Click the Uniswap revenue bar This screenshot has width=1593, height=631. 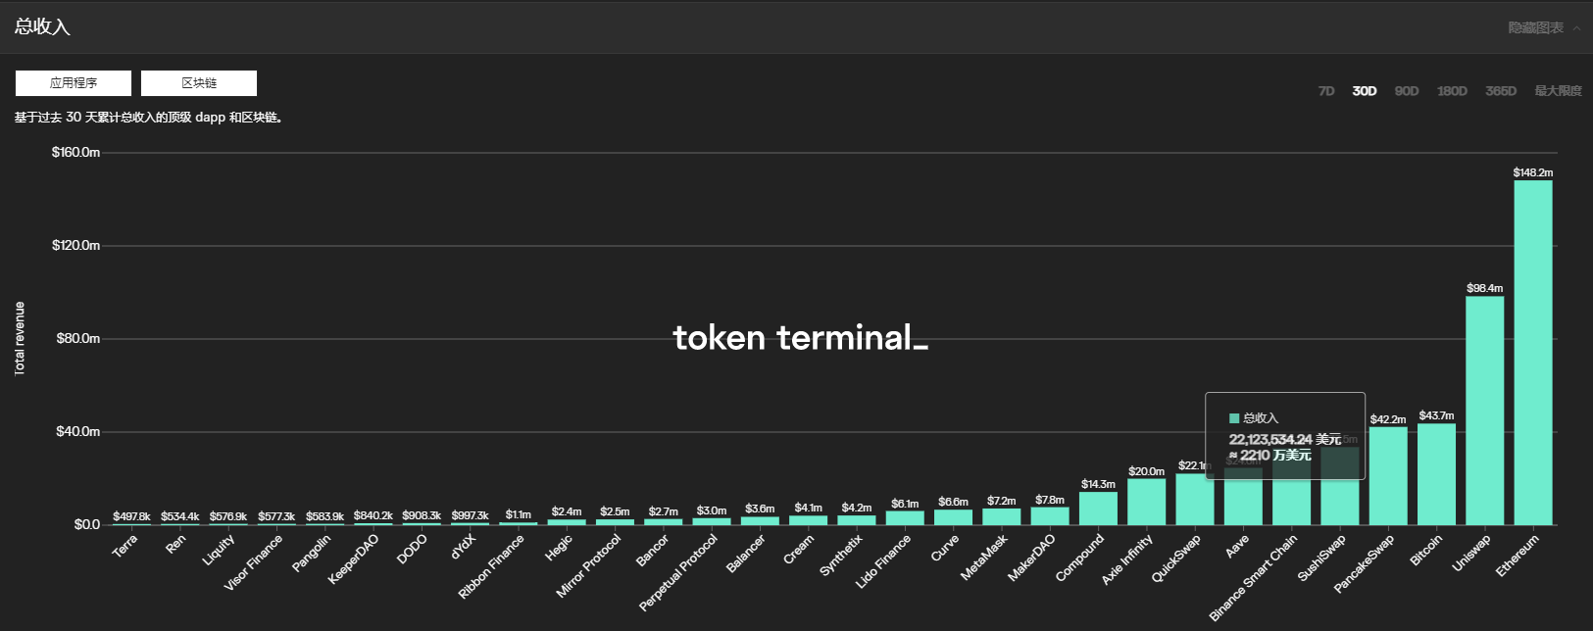click(1484, 410)
